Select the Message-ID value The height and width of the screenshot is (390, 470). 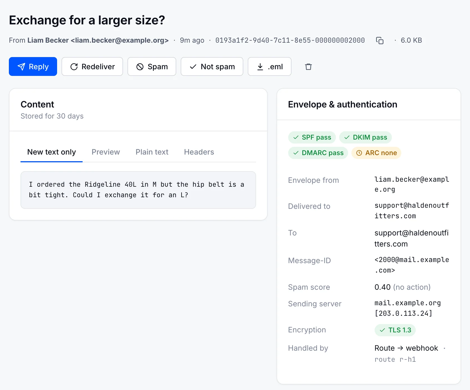(x=412, y=265)
